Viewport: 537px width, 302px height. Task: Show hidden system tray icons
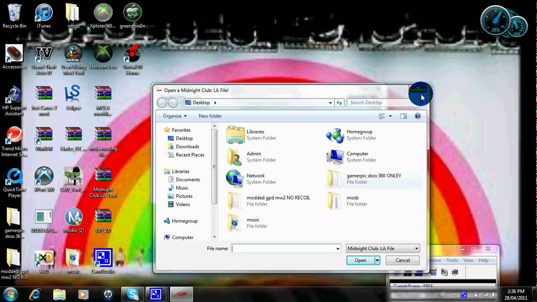[454, 295]
